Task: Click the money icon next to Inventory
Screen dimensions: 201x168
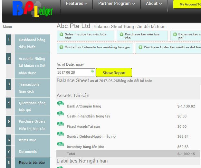Action: 60,144
